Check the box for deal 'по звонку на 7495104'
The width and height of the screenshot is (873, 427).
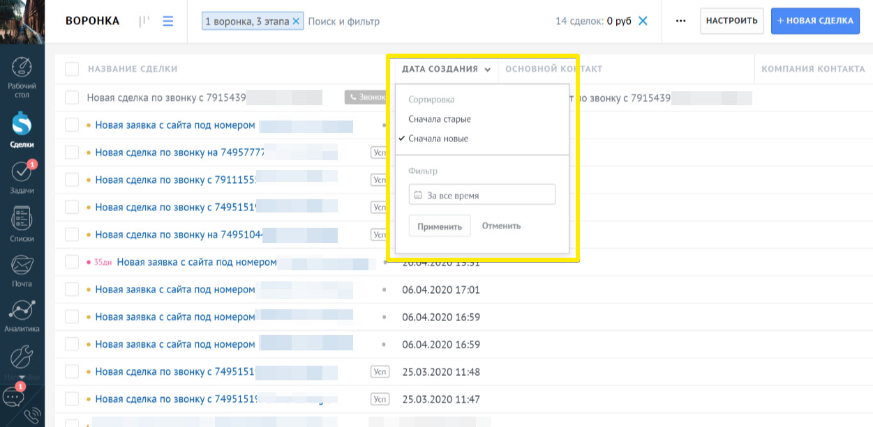coord(72,235)
